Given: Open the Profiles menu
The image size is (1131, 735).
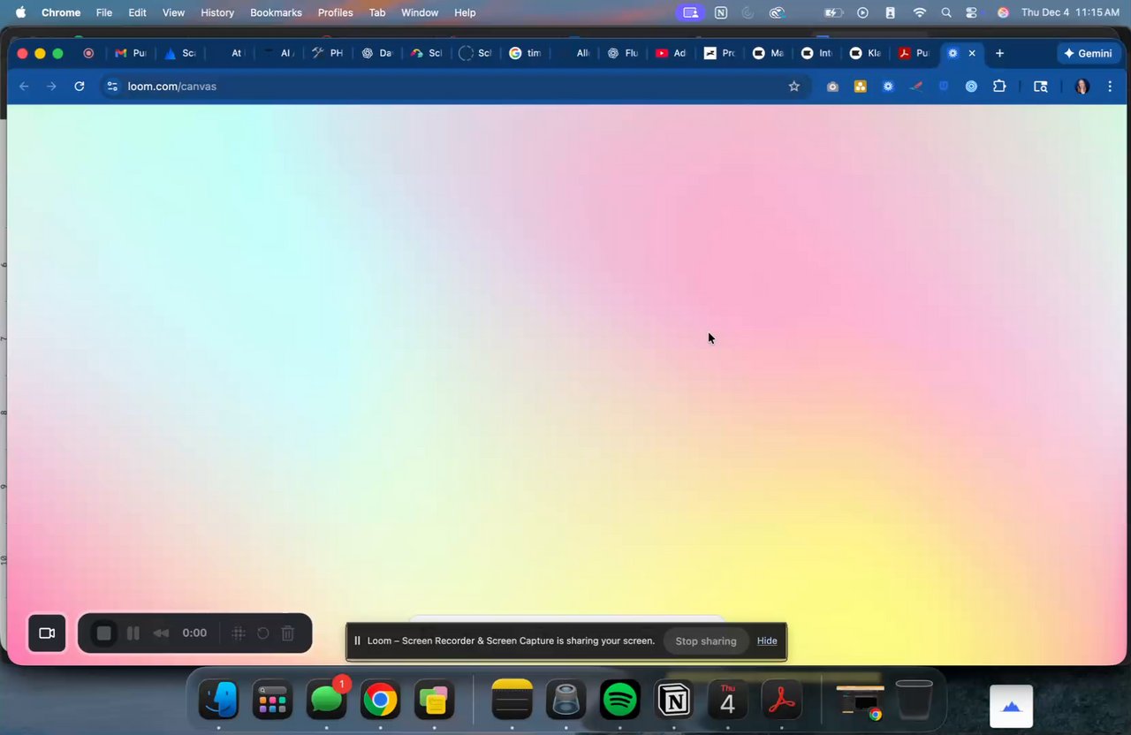Looking at the screenshot, I should pos(336,12).
